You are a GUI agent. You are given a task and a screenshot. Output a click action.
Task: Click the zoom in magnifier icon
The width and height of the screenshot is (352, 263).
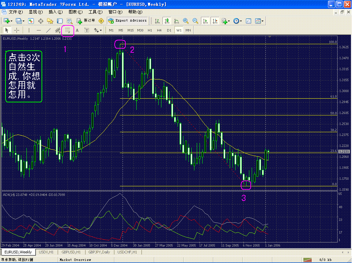coord(186,21)
